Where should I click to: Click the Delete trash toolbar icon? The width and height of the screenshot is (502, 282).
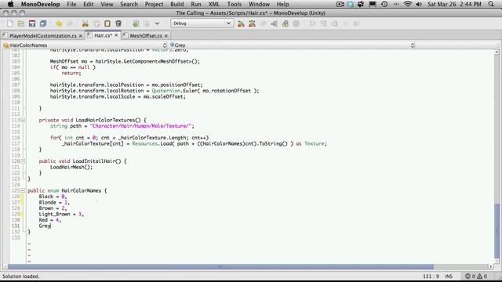118,23
